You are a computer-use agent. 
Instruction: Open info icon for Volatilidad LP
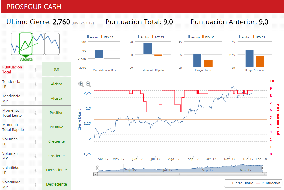coord(35,170)
